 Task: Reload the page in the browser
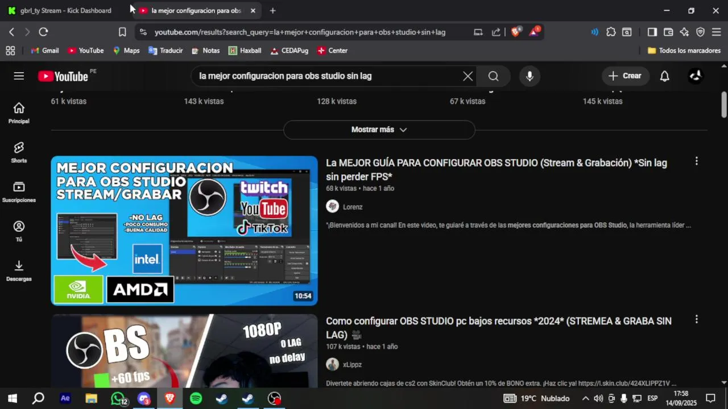[43, 32]
